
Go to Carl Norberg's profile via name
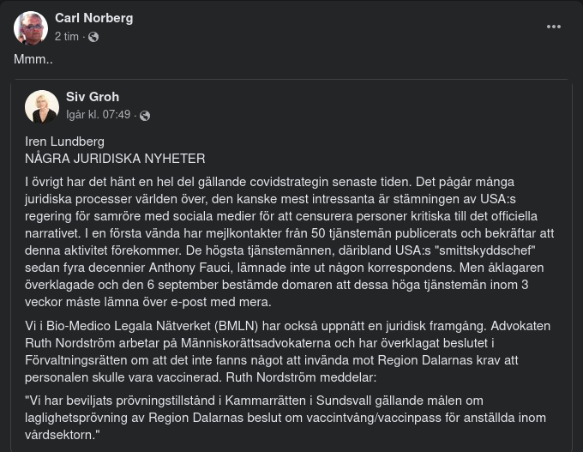point(93,18)
